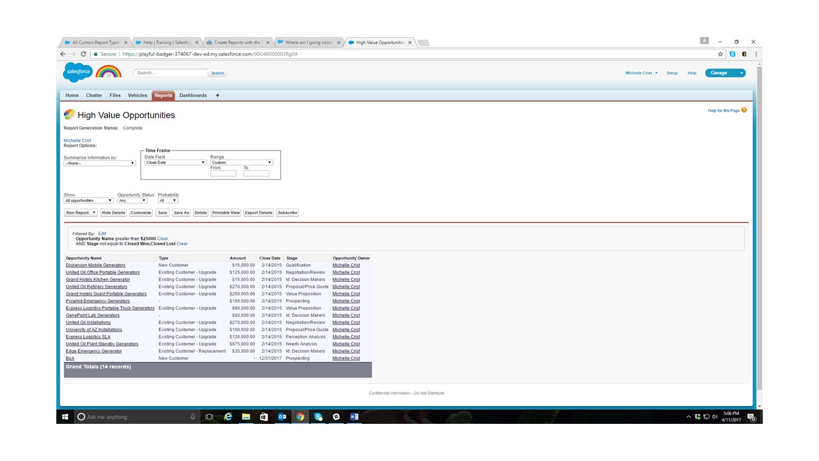Open the Action Center notifications icon
Viewport: 819px width, 461px height.
point(752,417)
